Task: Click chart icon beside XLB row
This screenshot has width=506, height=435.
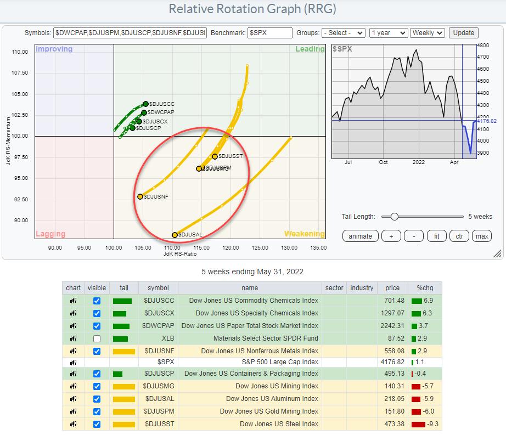Action: pos(73,339)
